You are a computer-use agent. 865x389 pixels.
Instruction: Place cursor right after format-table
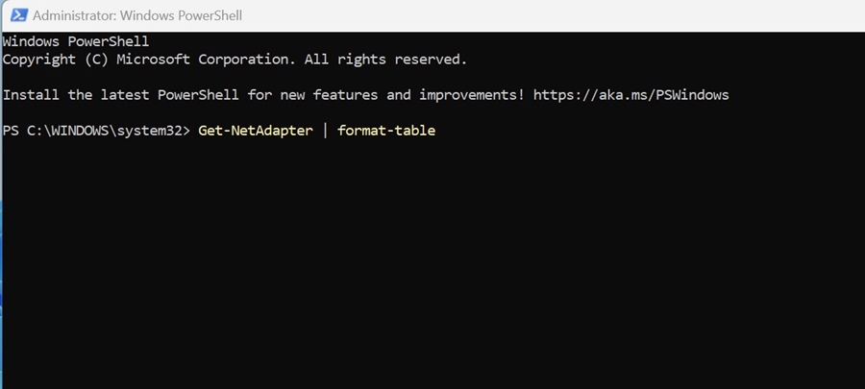pos(436,130)
